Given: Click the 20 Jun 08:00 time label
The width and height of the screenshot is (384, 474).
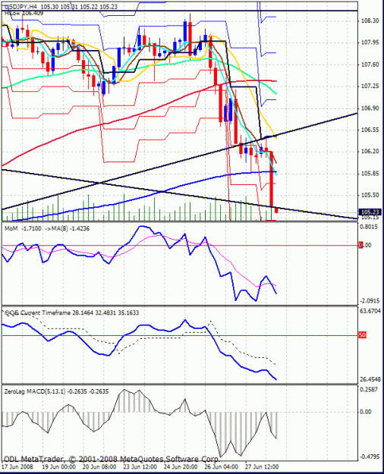Looking at the screenshot, I should click(99, 466).
